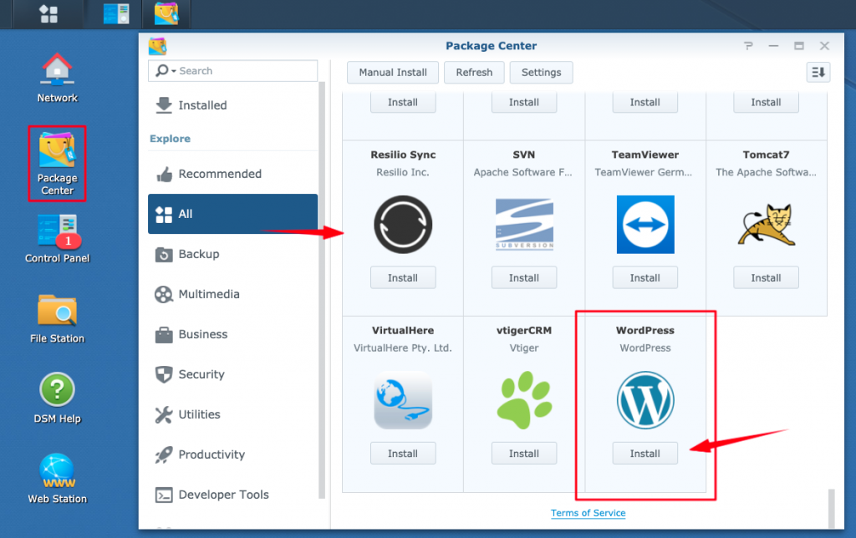Viewport: 856px width, 538px height.
Task: Click the Package Center window title icon
Action: [158, 47]
